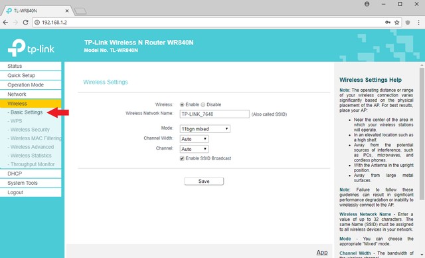Open Throughput Monitor submenu

click(31, 164)
